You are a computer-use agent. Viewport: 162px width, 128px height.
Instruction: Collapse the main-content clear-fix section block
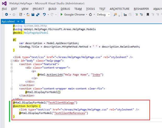coord(11,89)
